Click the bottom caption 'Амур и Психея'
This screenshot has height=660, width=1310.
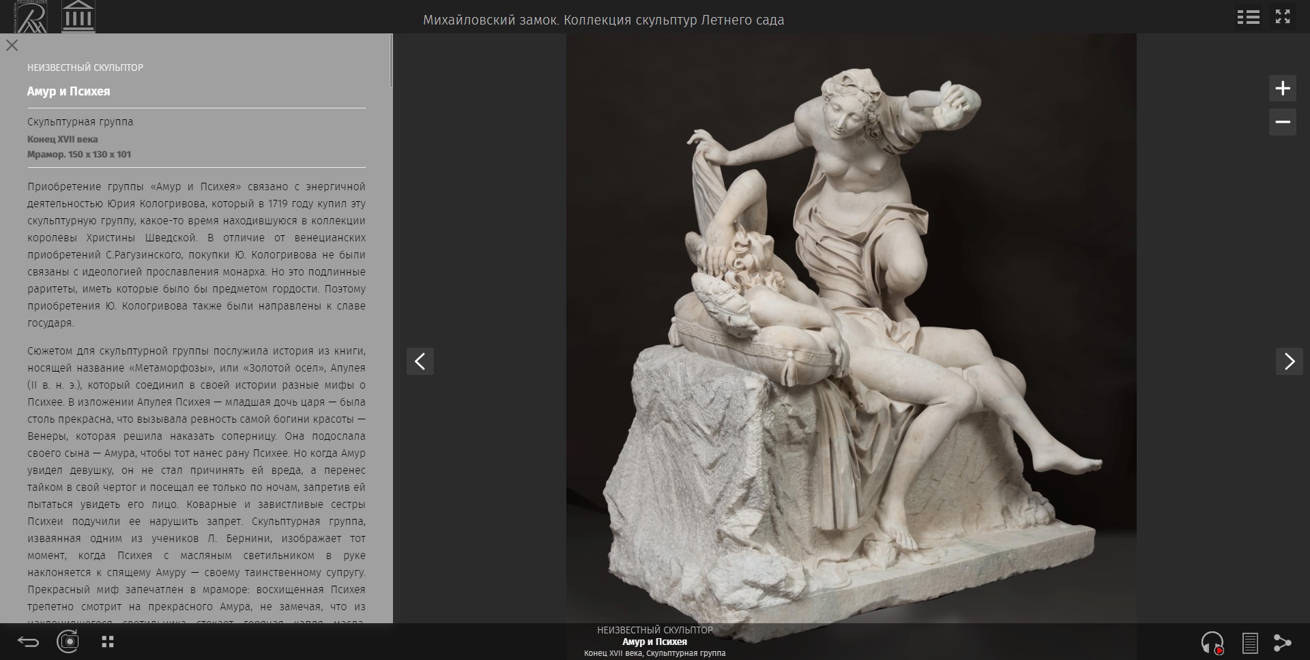654,642
